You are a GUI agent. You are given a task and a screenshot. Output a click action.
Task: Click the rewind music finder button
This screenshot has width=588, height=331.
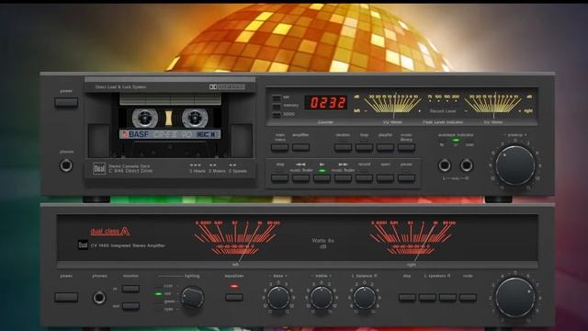point(300,178)
